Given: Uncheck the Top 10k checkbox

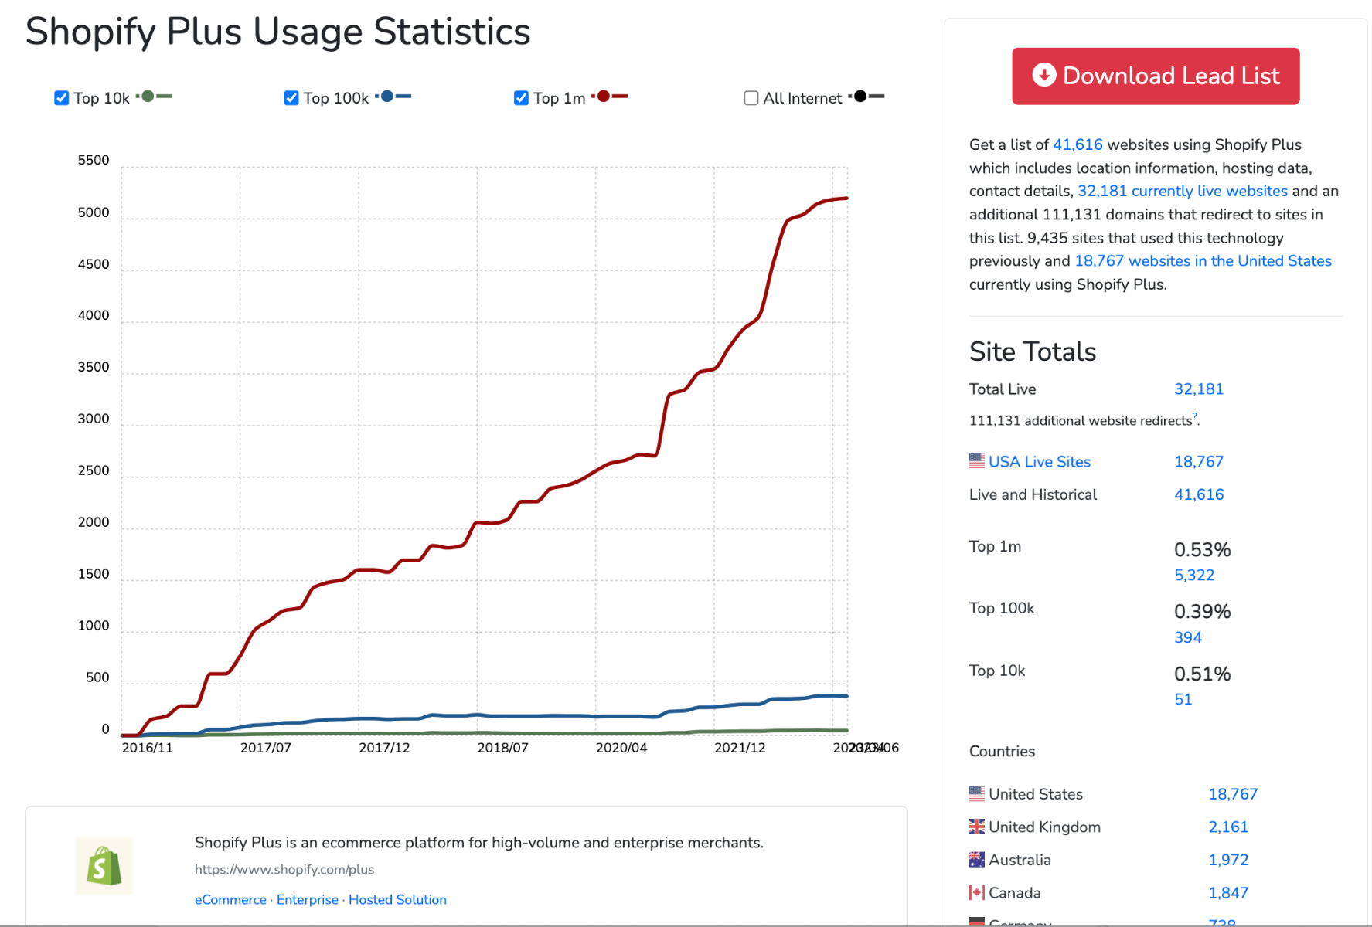Looking at the screenshot, I should point(62,98).
